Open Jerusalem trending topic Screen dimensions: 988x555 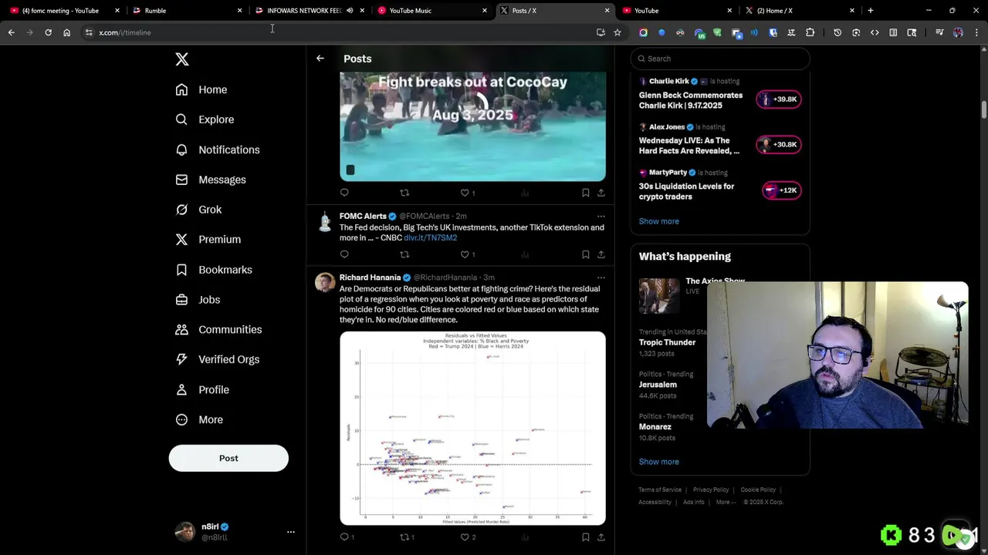(x=658, y=385)
